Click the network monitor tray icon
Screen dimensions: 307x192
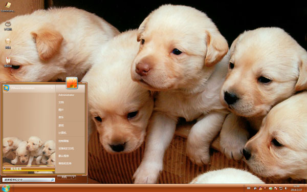click(x=281, y=188)
